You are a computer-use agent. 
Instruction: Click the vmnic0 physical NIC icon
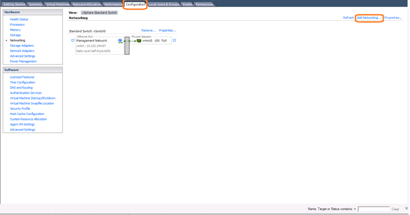pyautogui.click(x=139, y=41)
